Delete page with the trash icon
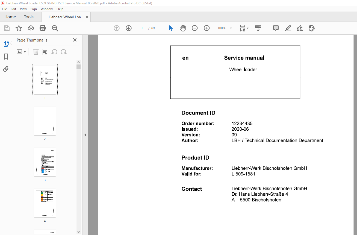Image resolution: width=357 pixels, height=235 pixels. click(36, 52)
